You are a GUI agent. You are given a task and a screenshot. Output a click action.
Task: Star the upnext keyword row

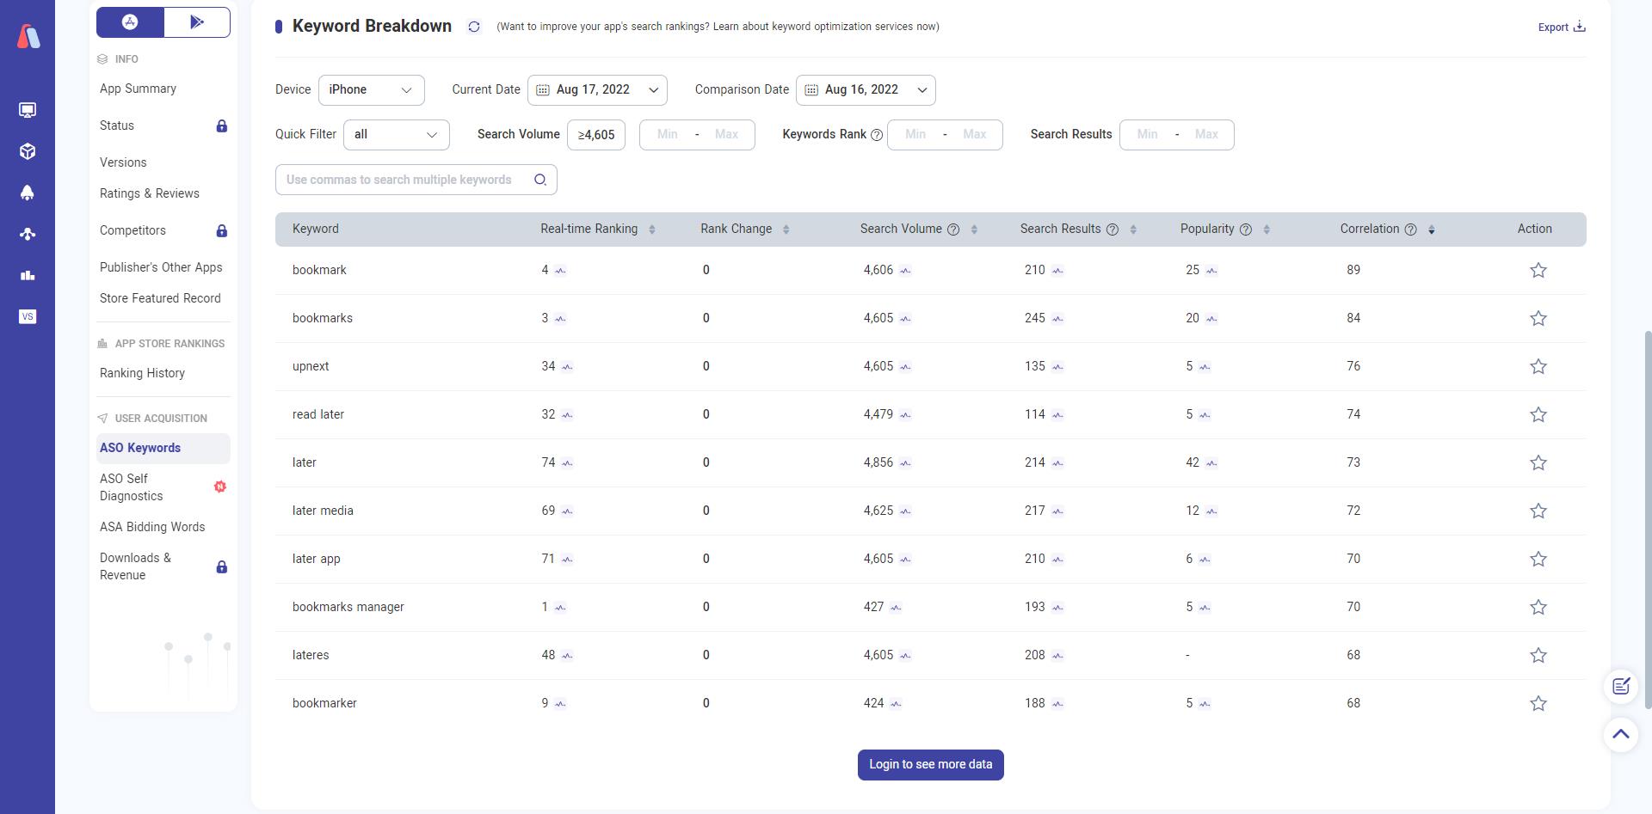point(1538,366)
